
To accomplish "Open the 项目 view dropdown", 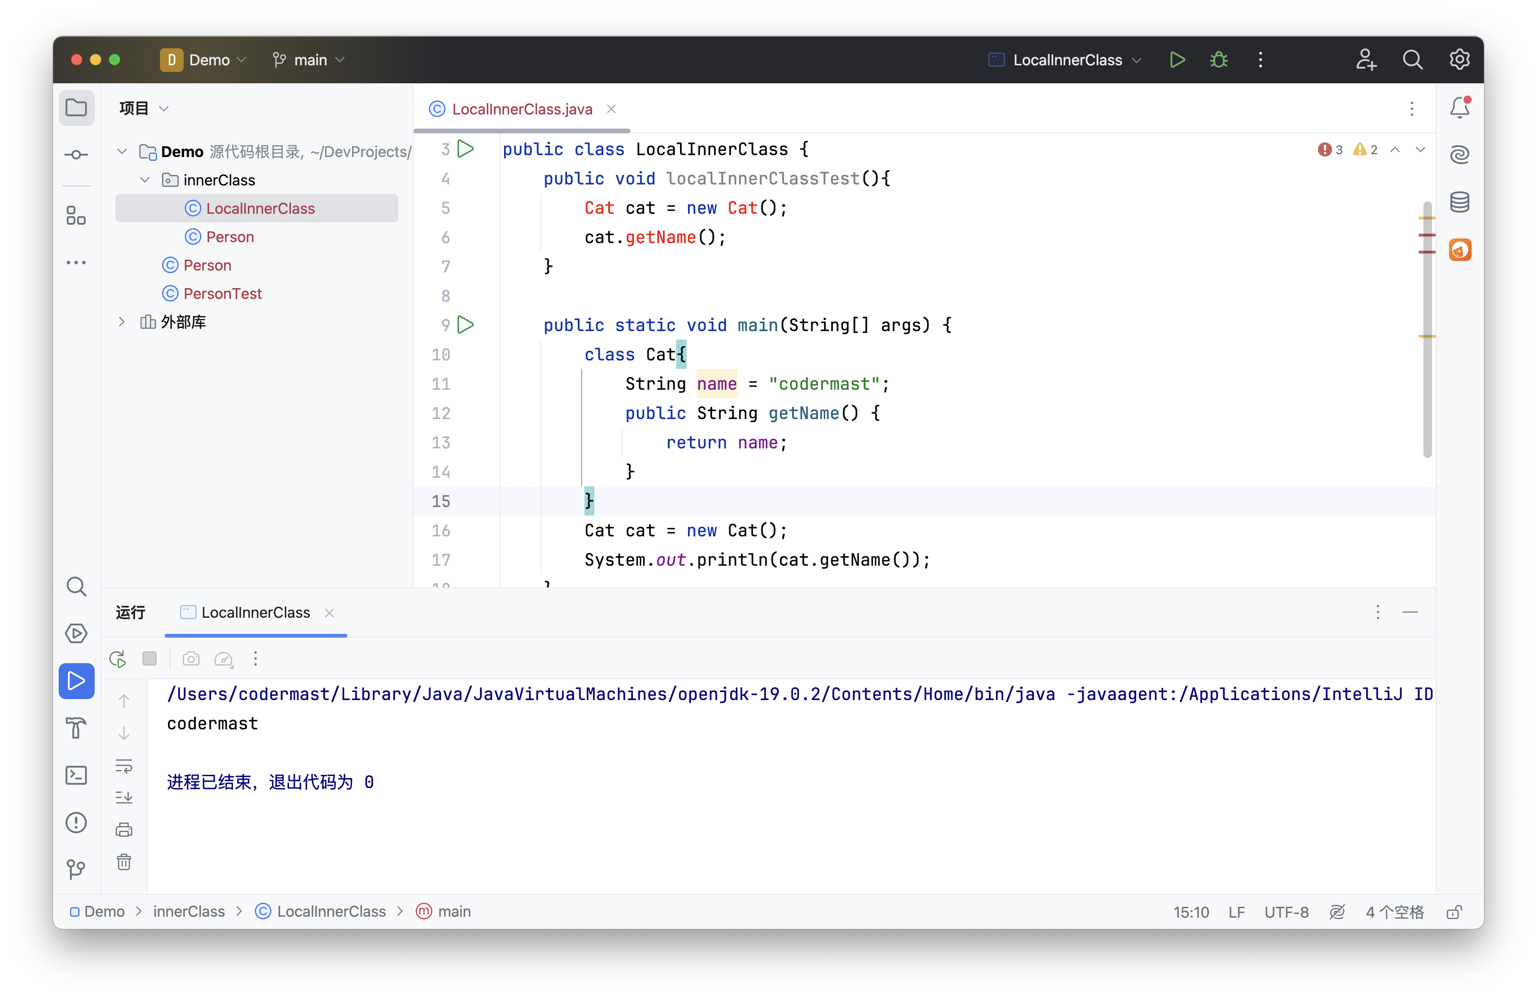I will (144, 108).
